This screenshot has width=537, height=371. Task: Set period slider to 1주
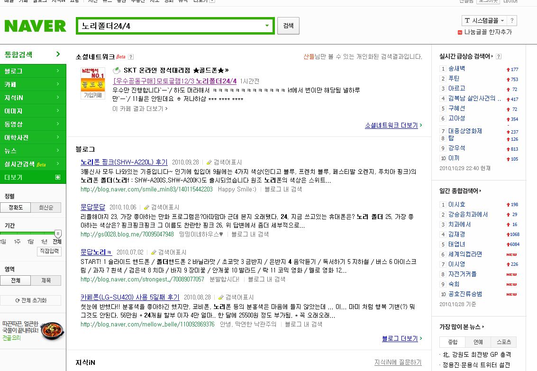pos(17,242)
